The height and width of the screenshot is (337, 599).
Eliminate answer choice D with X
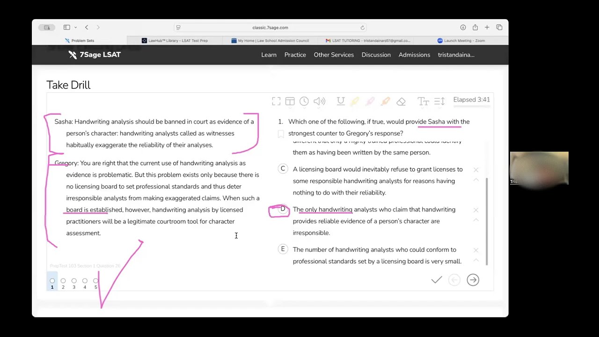pyautogui.click(x=476, y=210)
